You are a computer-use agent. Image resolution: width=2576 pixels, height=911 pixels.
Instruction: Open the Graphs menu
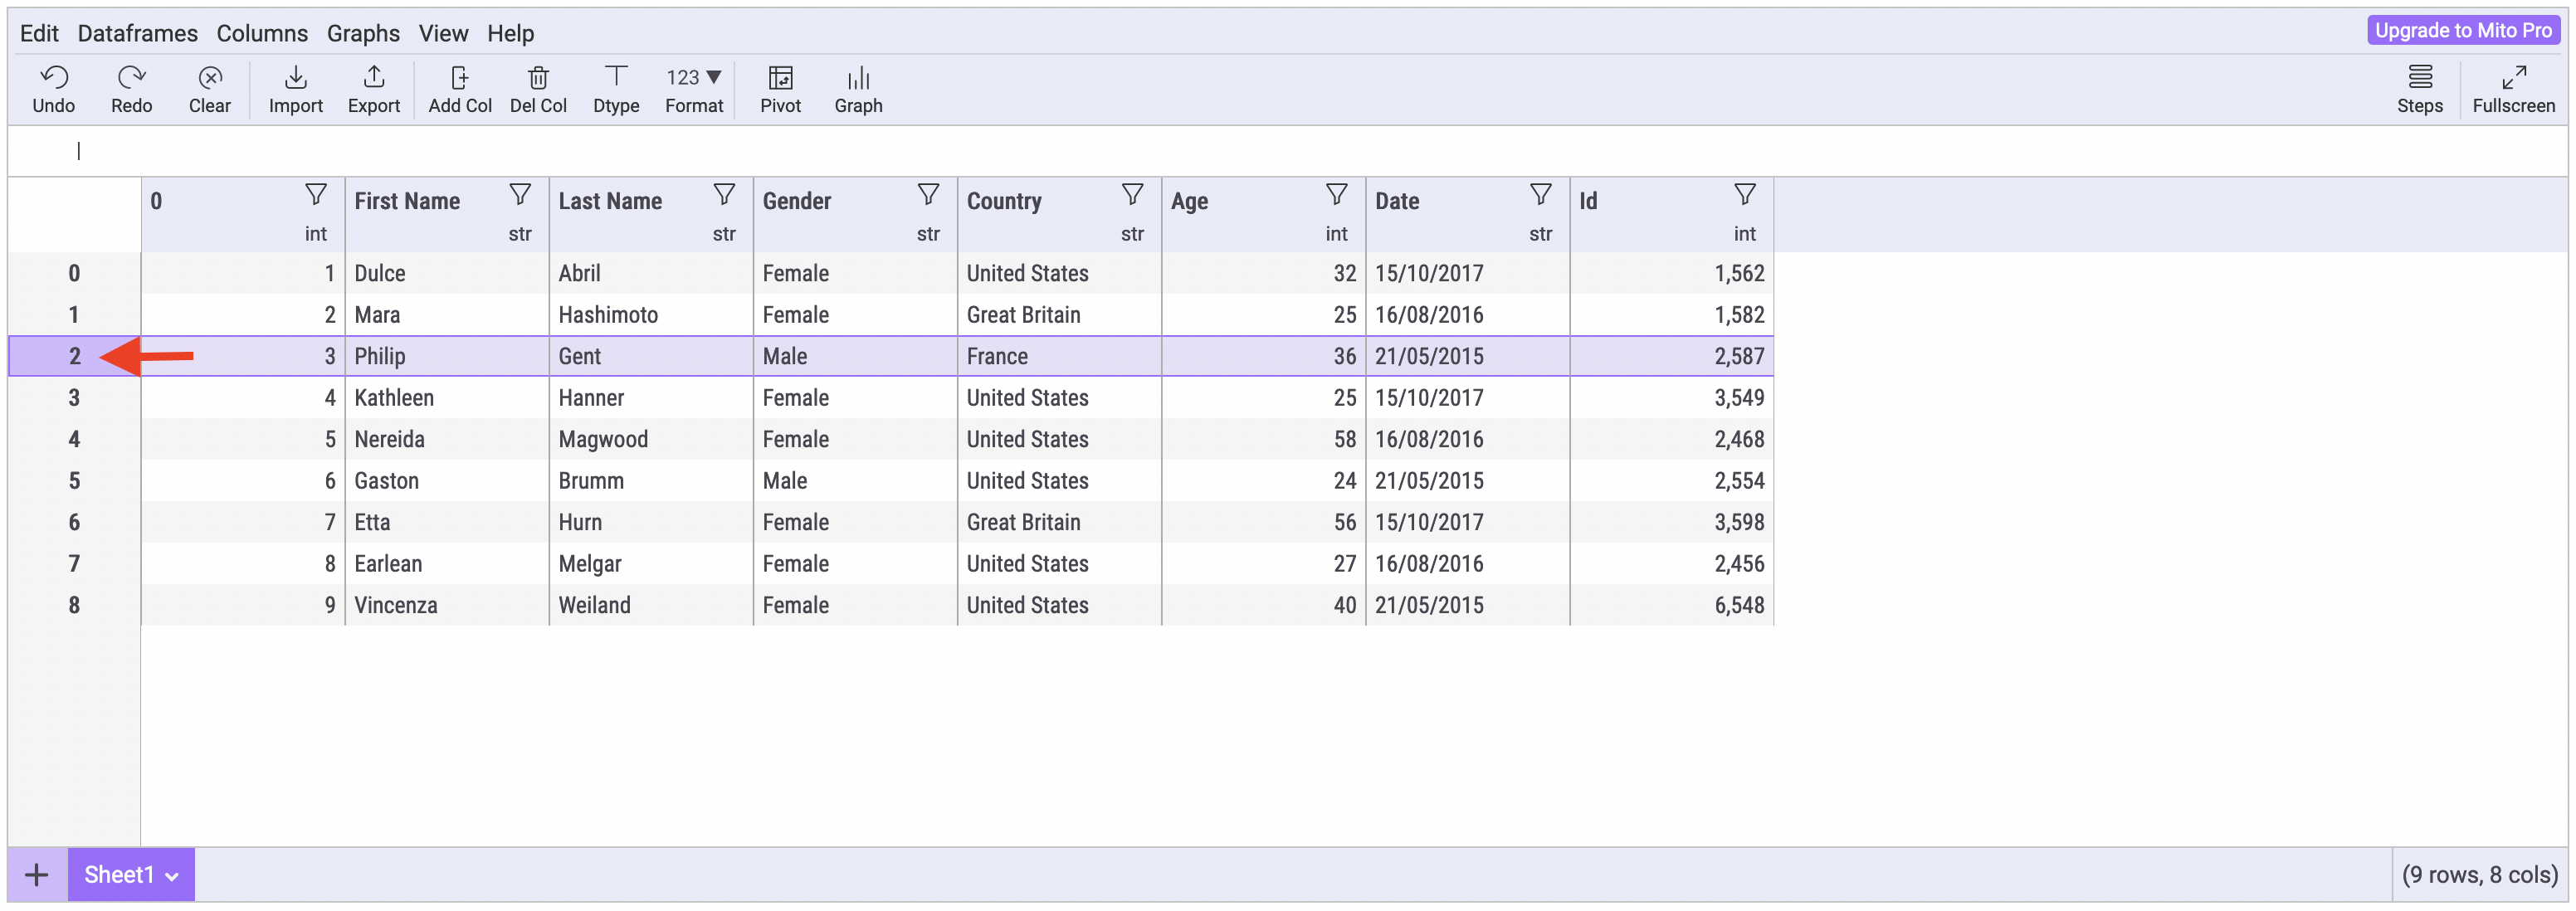[x=363, y=33]
